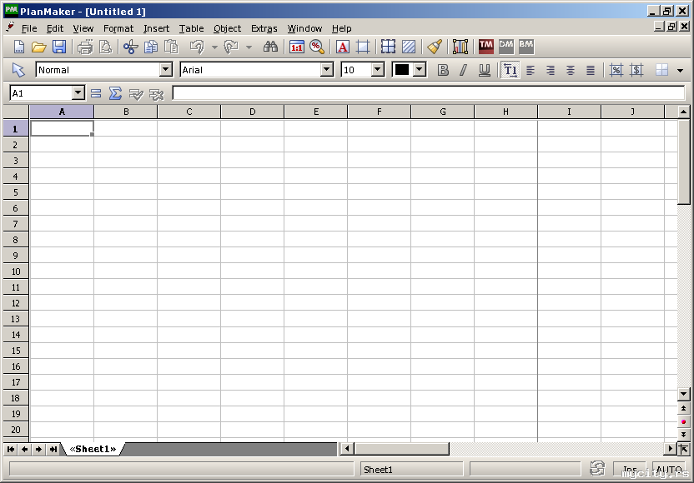Viewport: 694px width, 483px height.
Task: Toggle bold formatting
Action: (443, 70)
